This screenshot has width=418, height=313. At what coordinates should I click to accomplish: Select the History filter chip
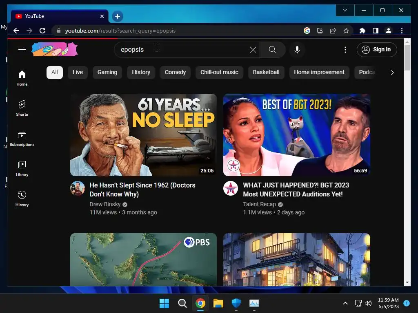141,73
